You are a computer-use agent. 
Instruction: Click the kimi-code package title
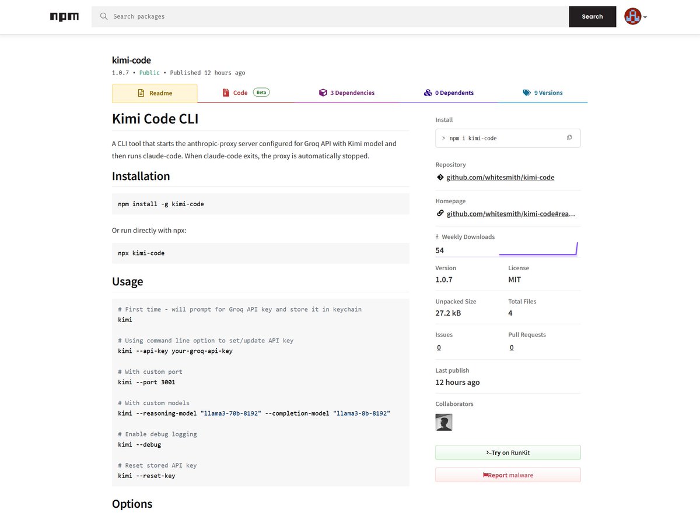[131, 60]
